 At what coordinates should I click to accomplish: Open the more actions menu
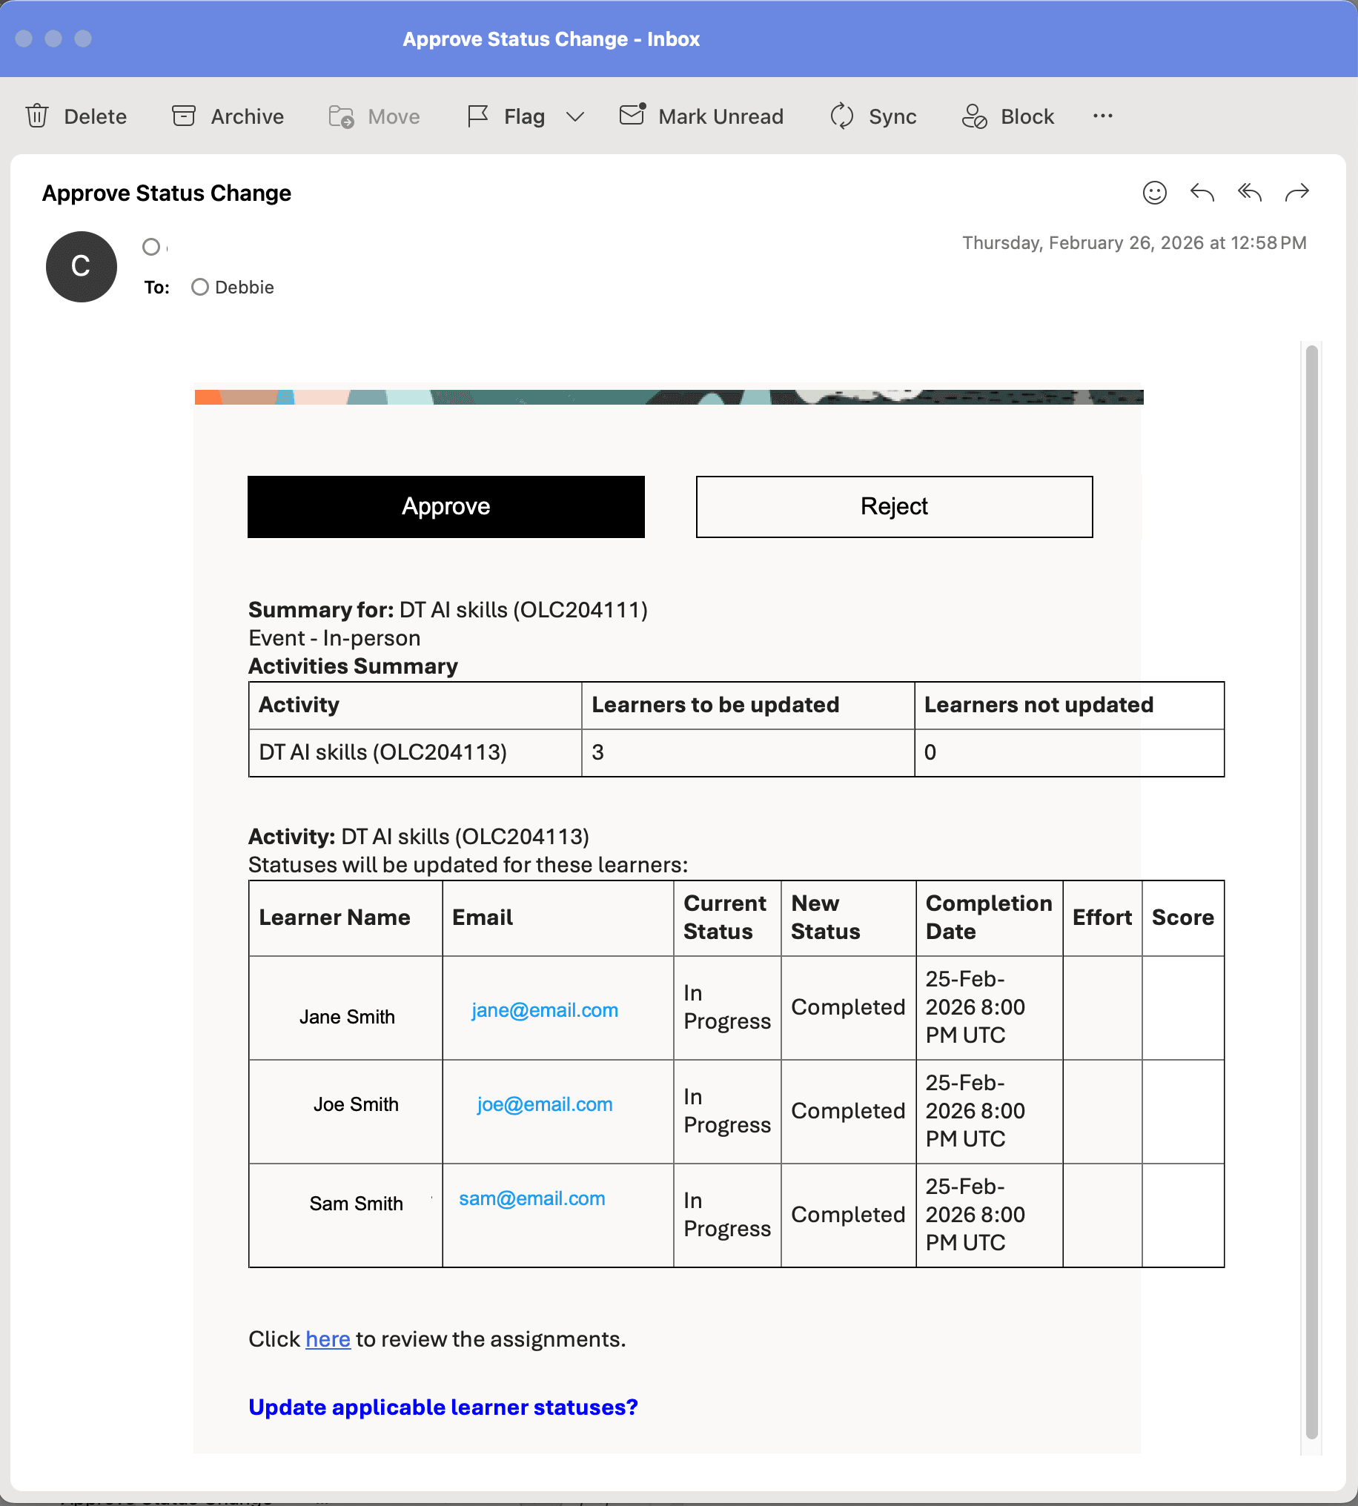click(x=1103, y=116)
